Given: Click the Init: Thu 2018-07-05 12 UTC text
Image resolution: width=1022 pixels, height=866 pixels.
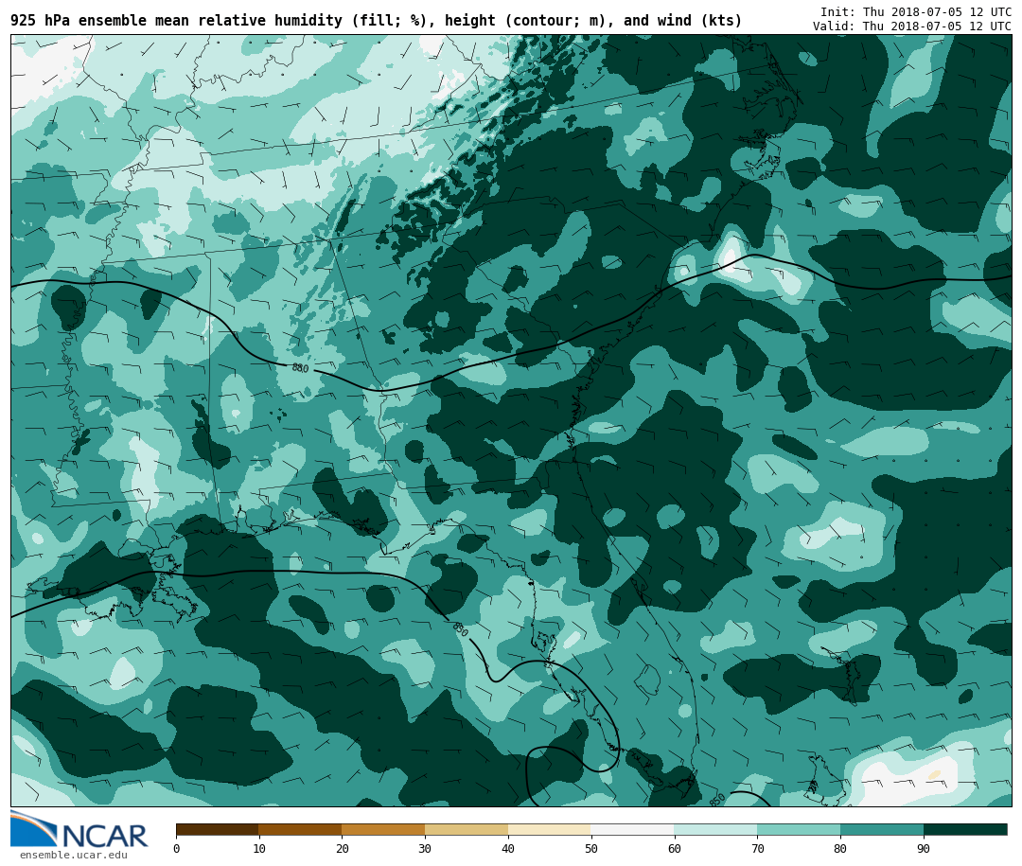Looking at the screenshot, I should click(916, 12).
